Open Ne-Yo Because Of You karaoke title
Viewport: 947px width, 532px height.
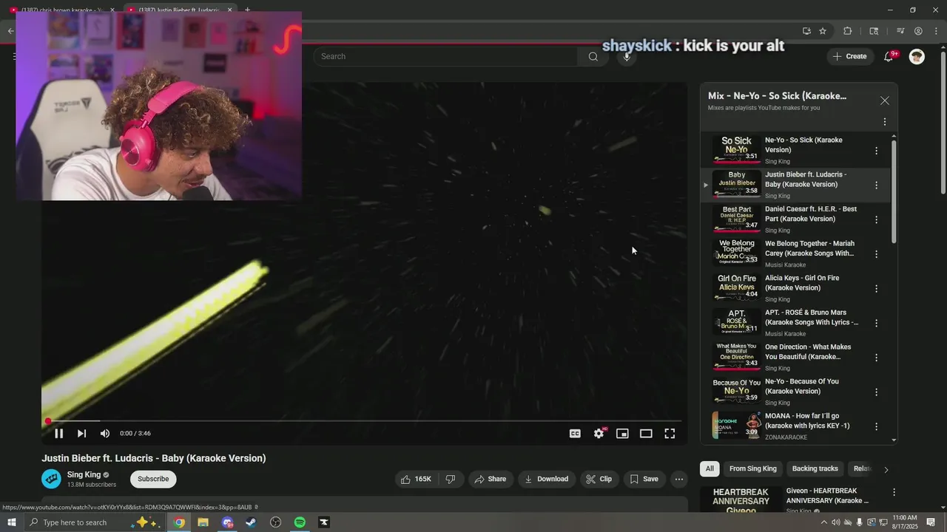[802, 386]
